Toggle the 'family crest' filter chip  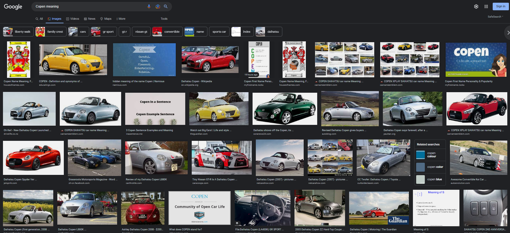point(51,32)
